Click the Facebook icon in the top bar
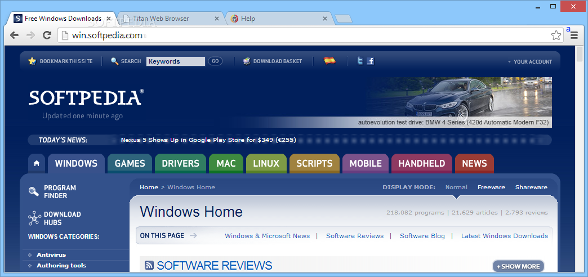 coord(370,61)
